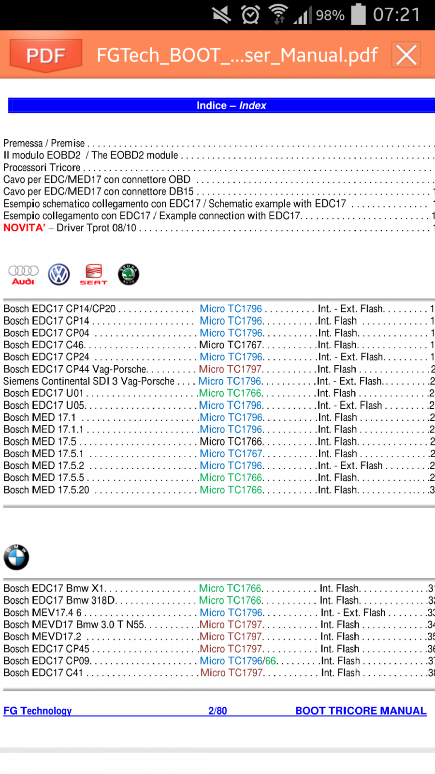This screenshot has height=774, width=435.
Task: Tap Int. - Ext. Flash in MEV17.4 6 row
Action: pyautogui.click(x=353, y=612)
